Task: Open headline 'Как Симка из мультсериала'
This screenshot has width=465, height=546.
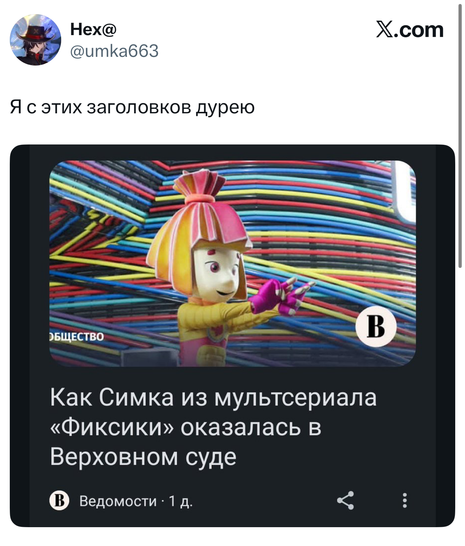Action: [x=213, y=397]
